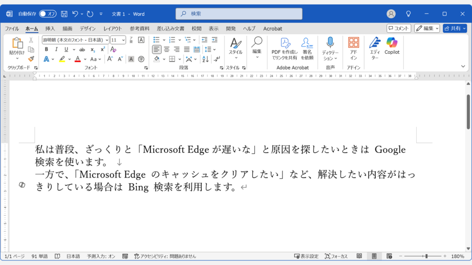Switch to the Insert (挿入) tab
This screenshot has height=265, width=472.
click(x=50, y=29)
